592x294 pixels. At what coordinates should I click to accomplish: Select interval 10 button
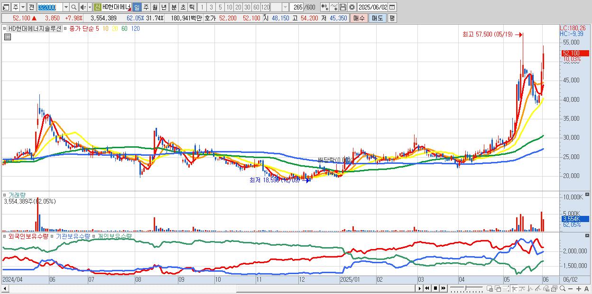pos(229,7)
